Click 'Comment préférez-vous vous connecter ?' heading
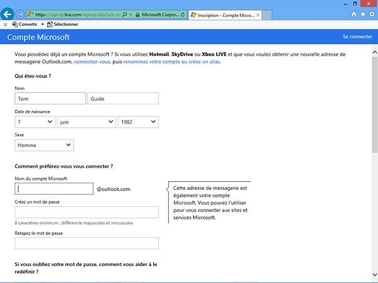378x283 pixels. [x=64, y=166]
